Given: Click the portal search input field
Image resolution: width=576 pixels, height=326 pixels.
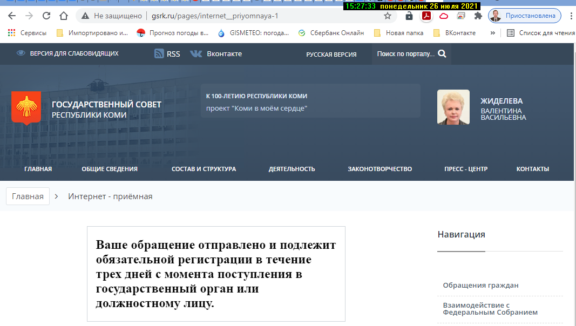Looking at the screenshot, I should point(405,54).
